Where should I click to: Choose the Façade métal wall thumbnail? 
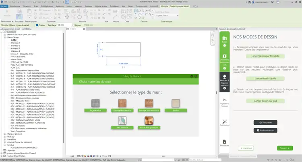(x=95, y=103)
